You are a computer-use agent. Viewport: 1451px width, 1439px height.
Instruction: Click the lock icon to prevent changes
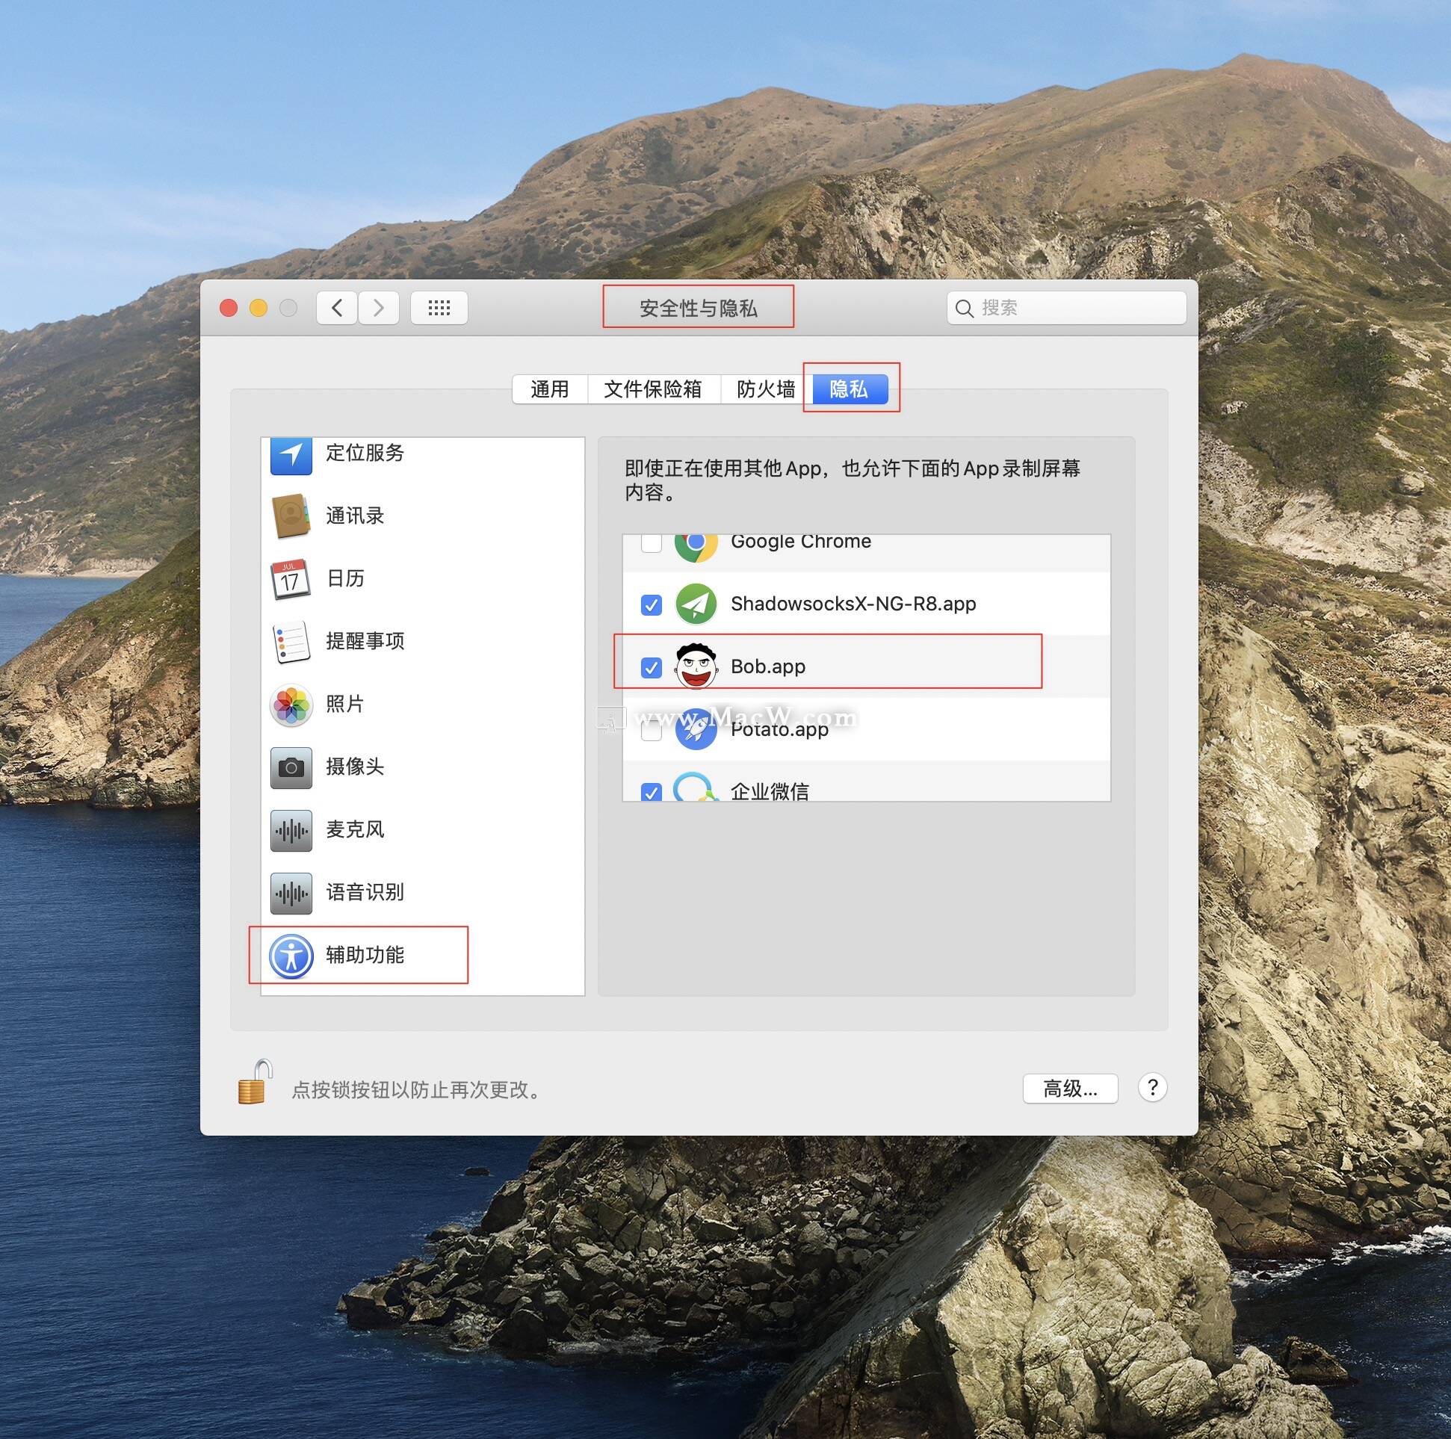pos(255,1083)
